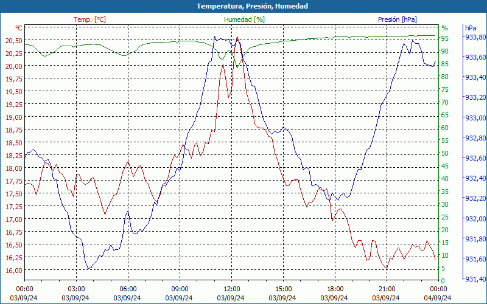The width and height of the screenshot is (487, 304).
Task: Click the green '%' axis unit label
Action: pyautogui.click(x=445, y=28)
